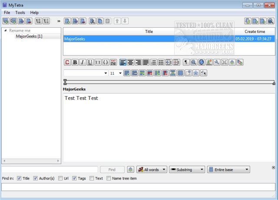
Task: Insert bulleted list
Action: 161,62
